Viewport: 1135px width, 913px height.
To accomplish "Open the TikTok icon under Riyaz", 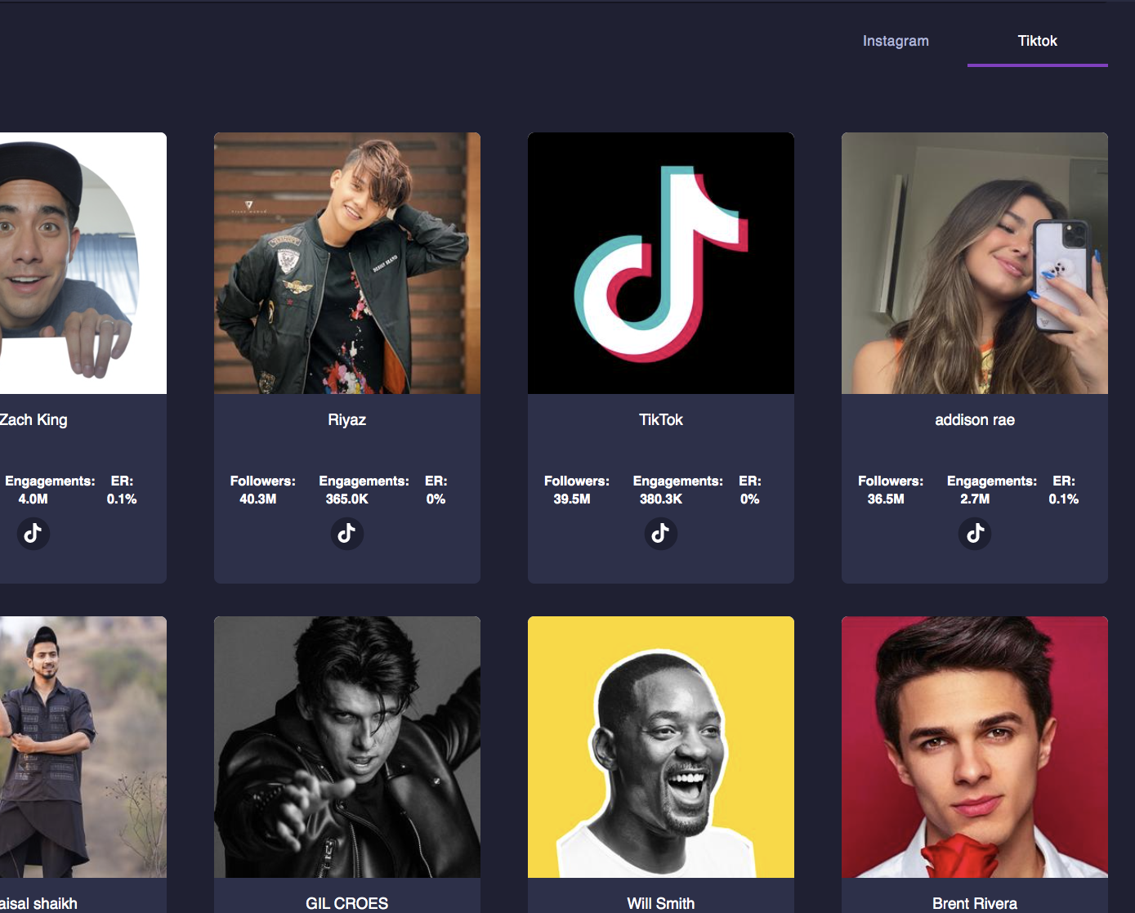I will click(x=347, y=534).
